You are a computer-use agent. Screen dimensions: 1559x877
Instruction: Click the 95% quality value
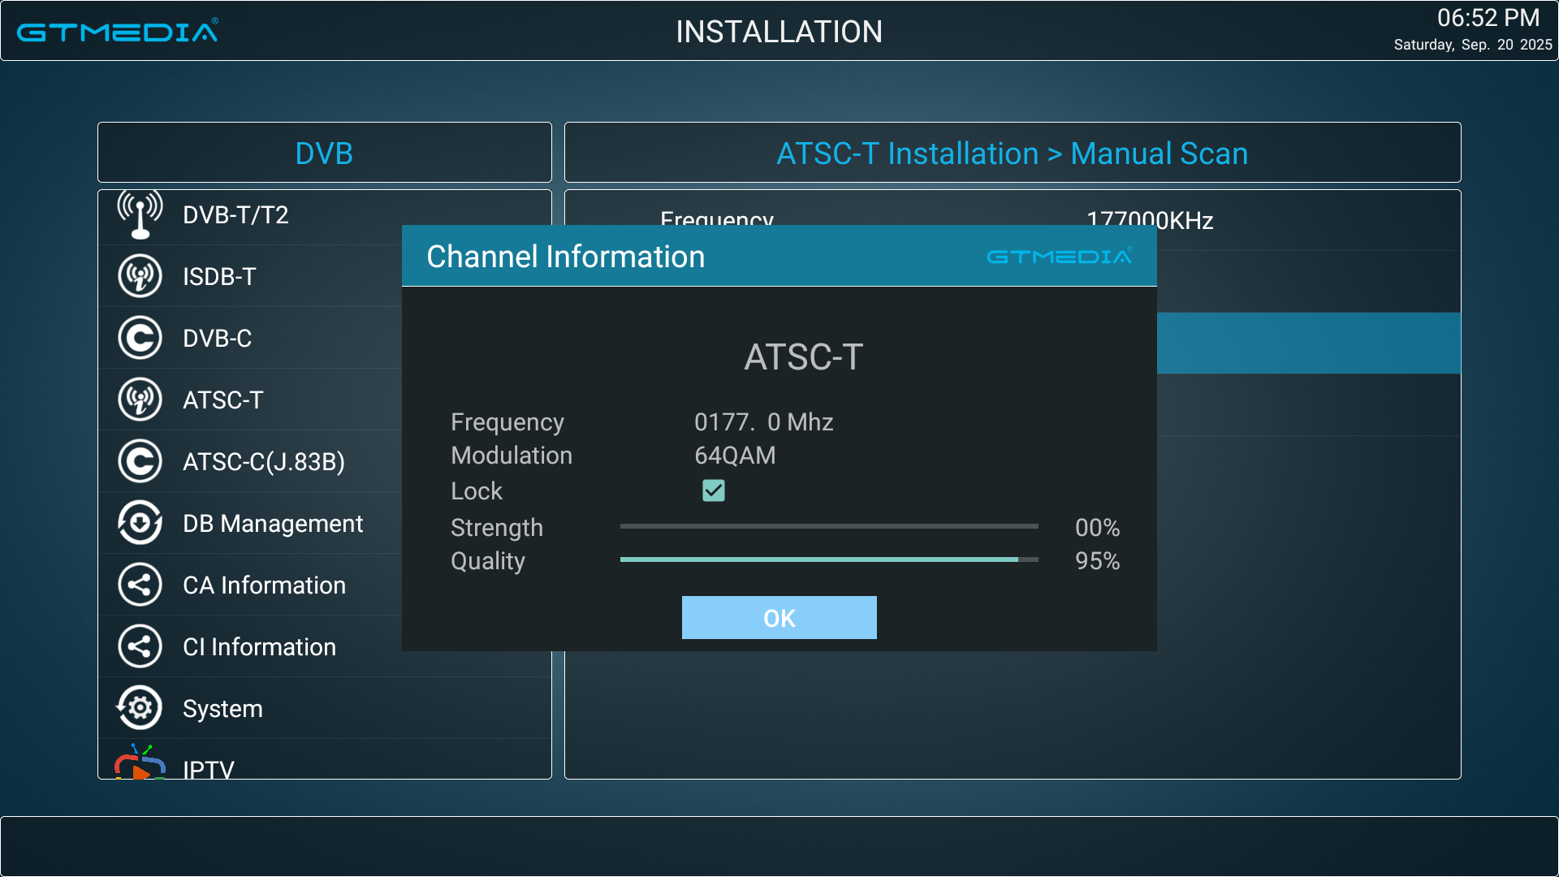[x=1098, y=561]
